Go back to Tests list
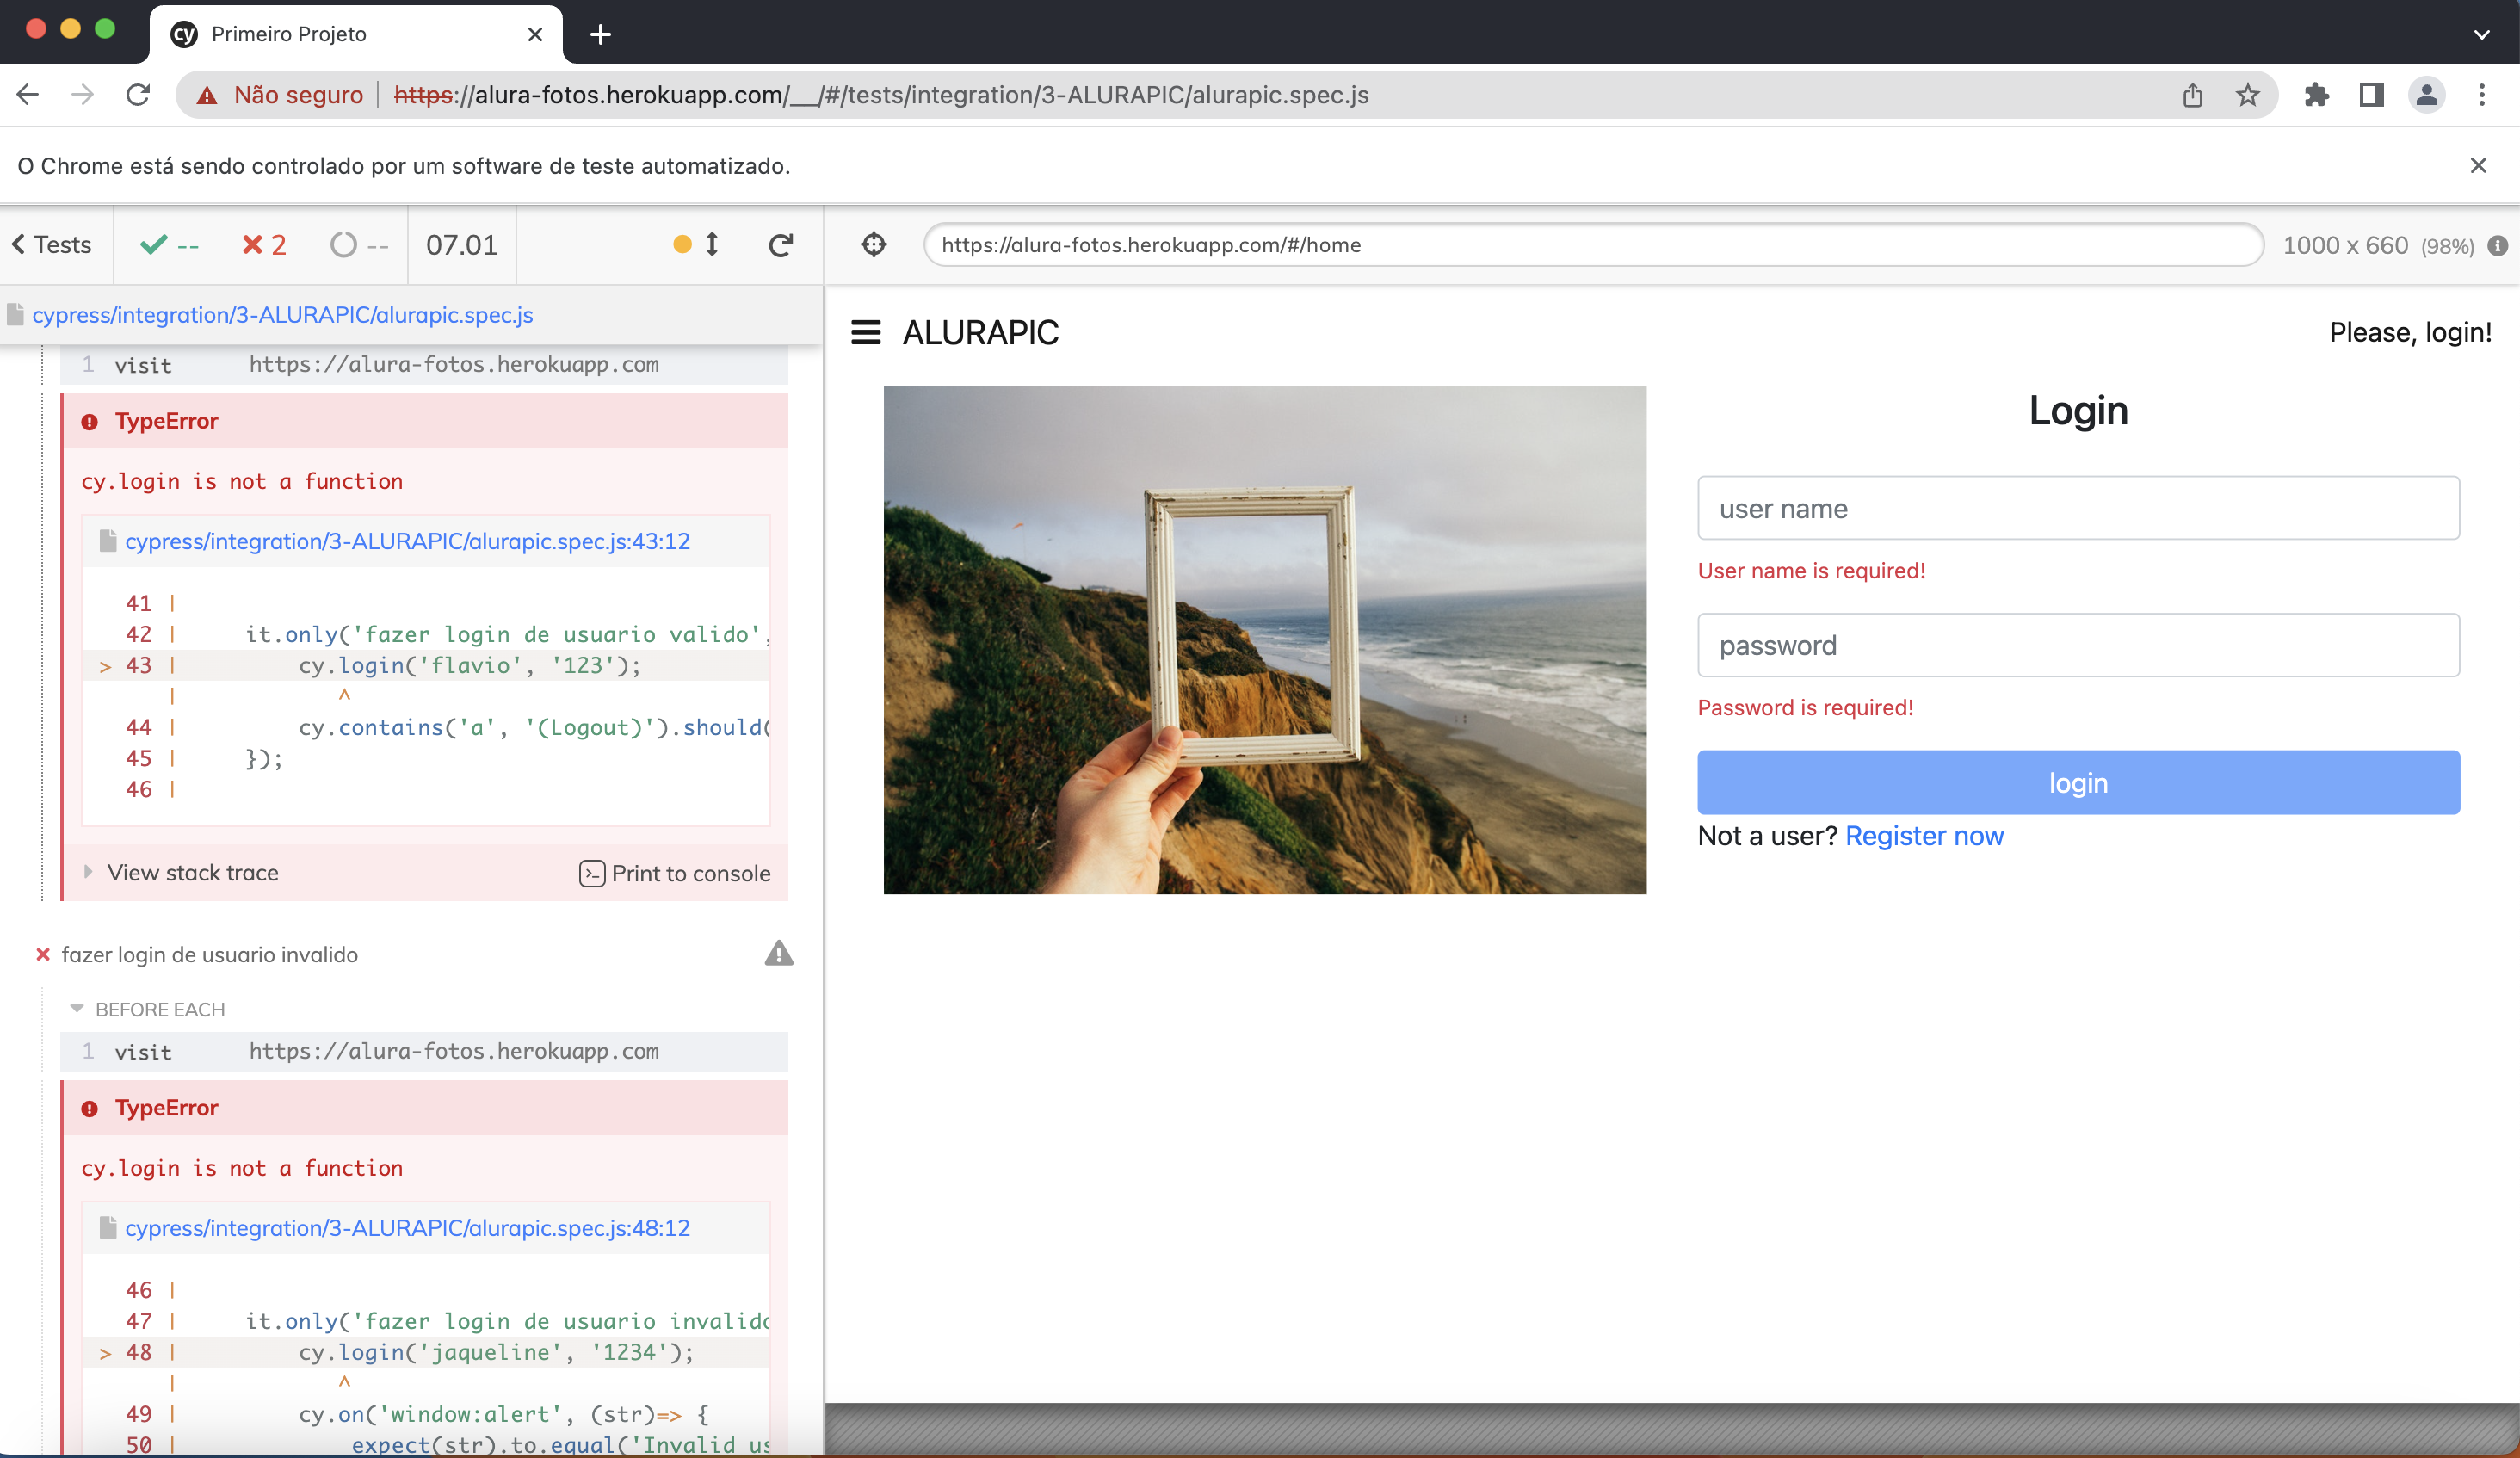This screenshot has height=1458, width=2520. (52, 245)
